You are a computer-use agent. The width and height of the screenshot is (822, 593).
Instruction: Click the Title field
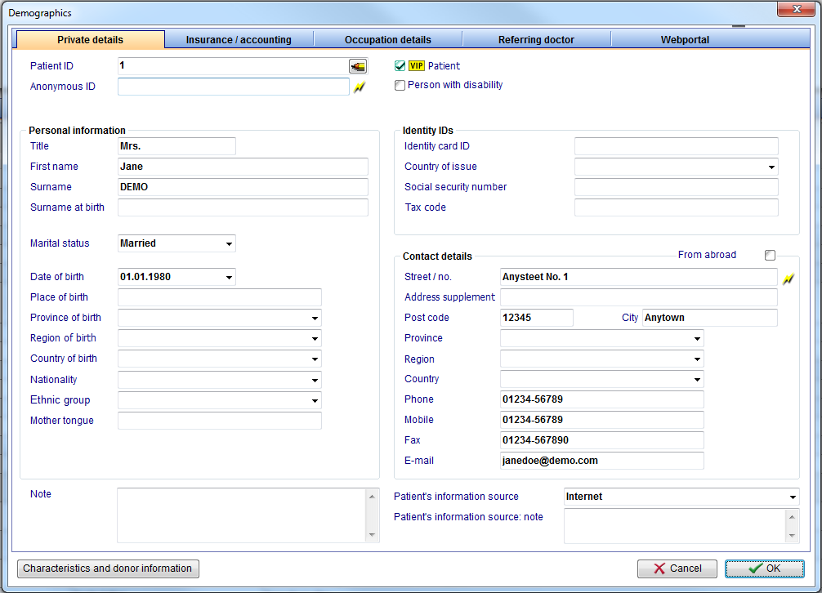click(176, 146)
